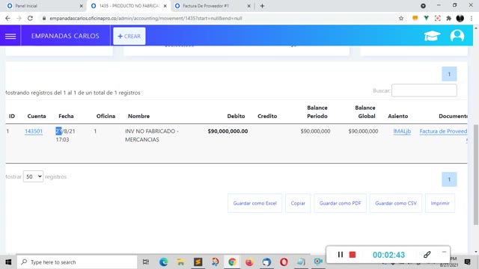This screenshot has height=269, width=479.
Task: Open Windows Start menu
Action: click(x=8, y=262)
